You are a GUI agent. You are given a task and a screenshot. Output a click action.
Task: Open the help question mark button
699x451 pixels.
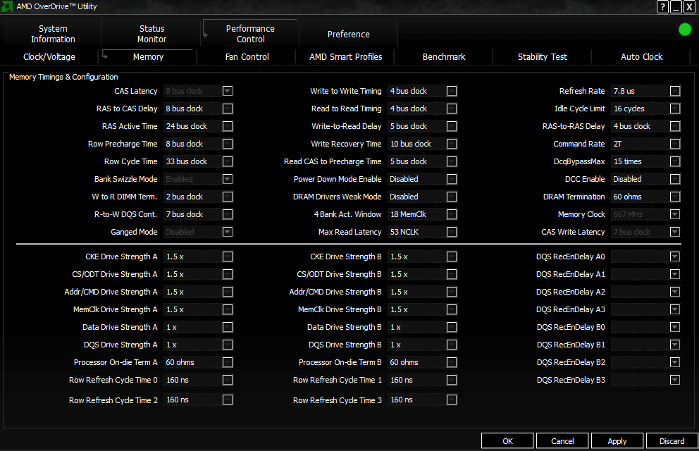tap(662, 6)
